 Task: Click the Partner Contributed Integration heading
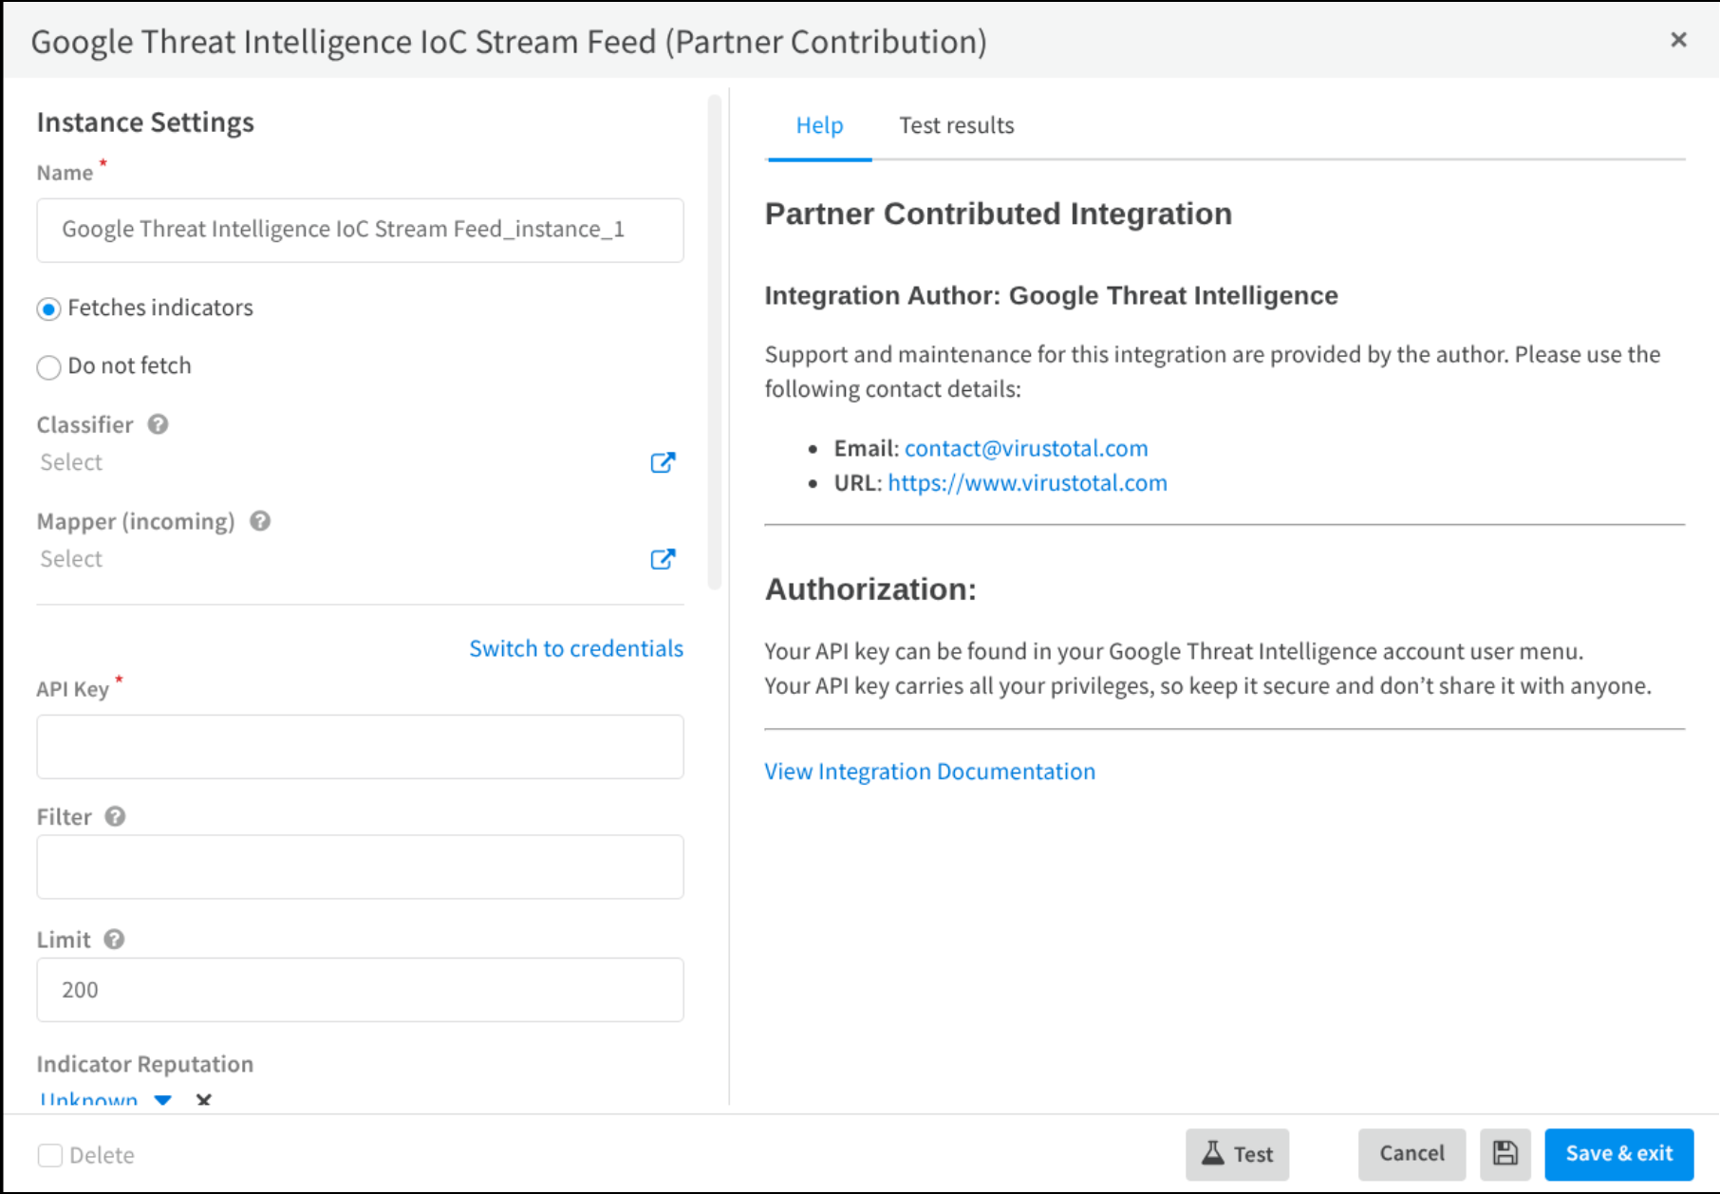point(998,214)
